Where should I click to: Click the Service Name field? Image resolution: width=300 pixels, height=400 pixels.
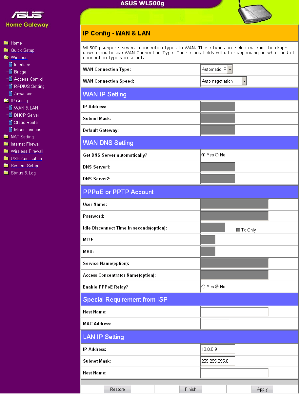click(235, 263)
